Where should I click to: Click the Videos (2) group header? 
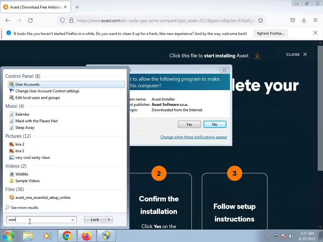pos(16,166)
